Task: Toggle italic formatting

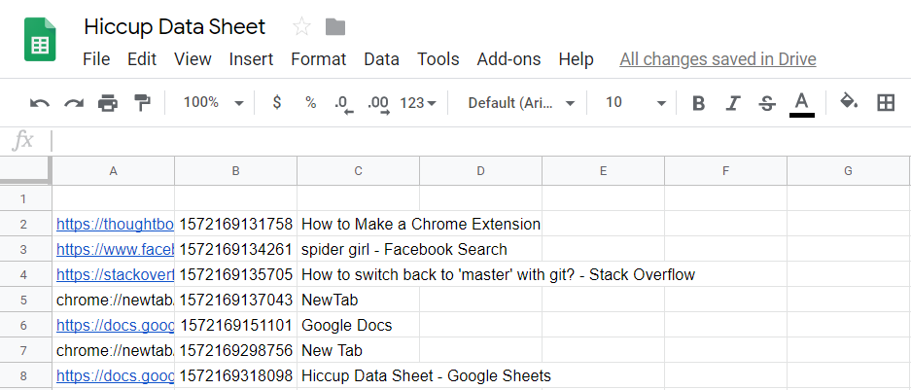Action: tap(733, 103)
